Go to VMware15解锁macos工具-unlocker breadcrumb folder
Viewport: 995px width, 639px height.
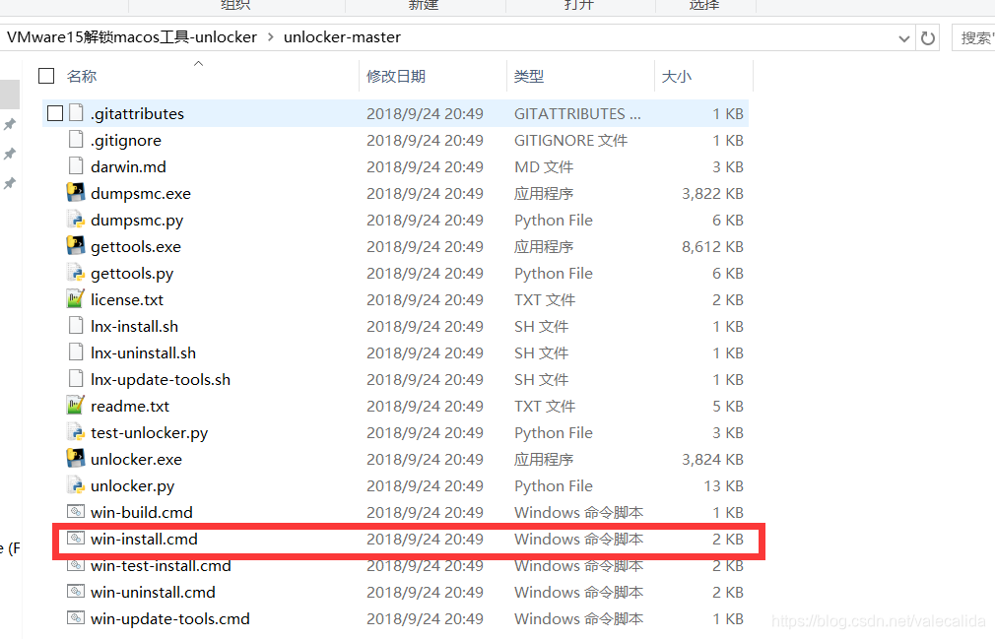(132, 37)
